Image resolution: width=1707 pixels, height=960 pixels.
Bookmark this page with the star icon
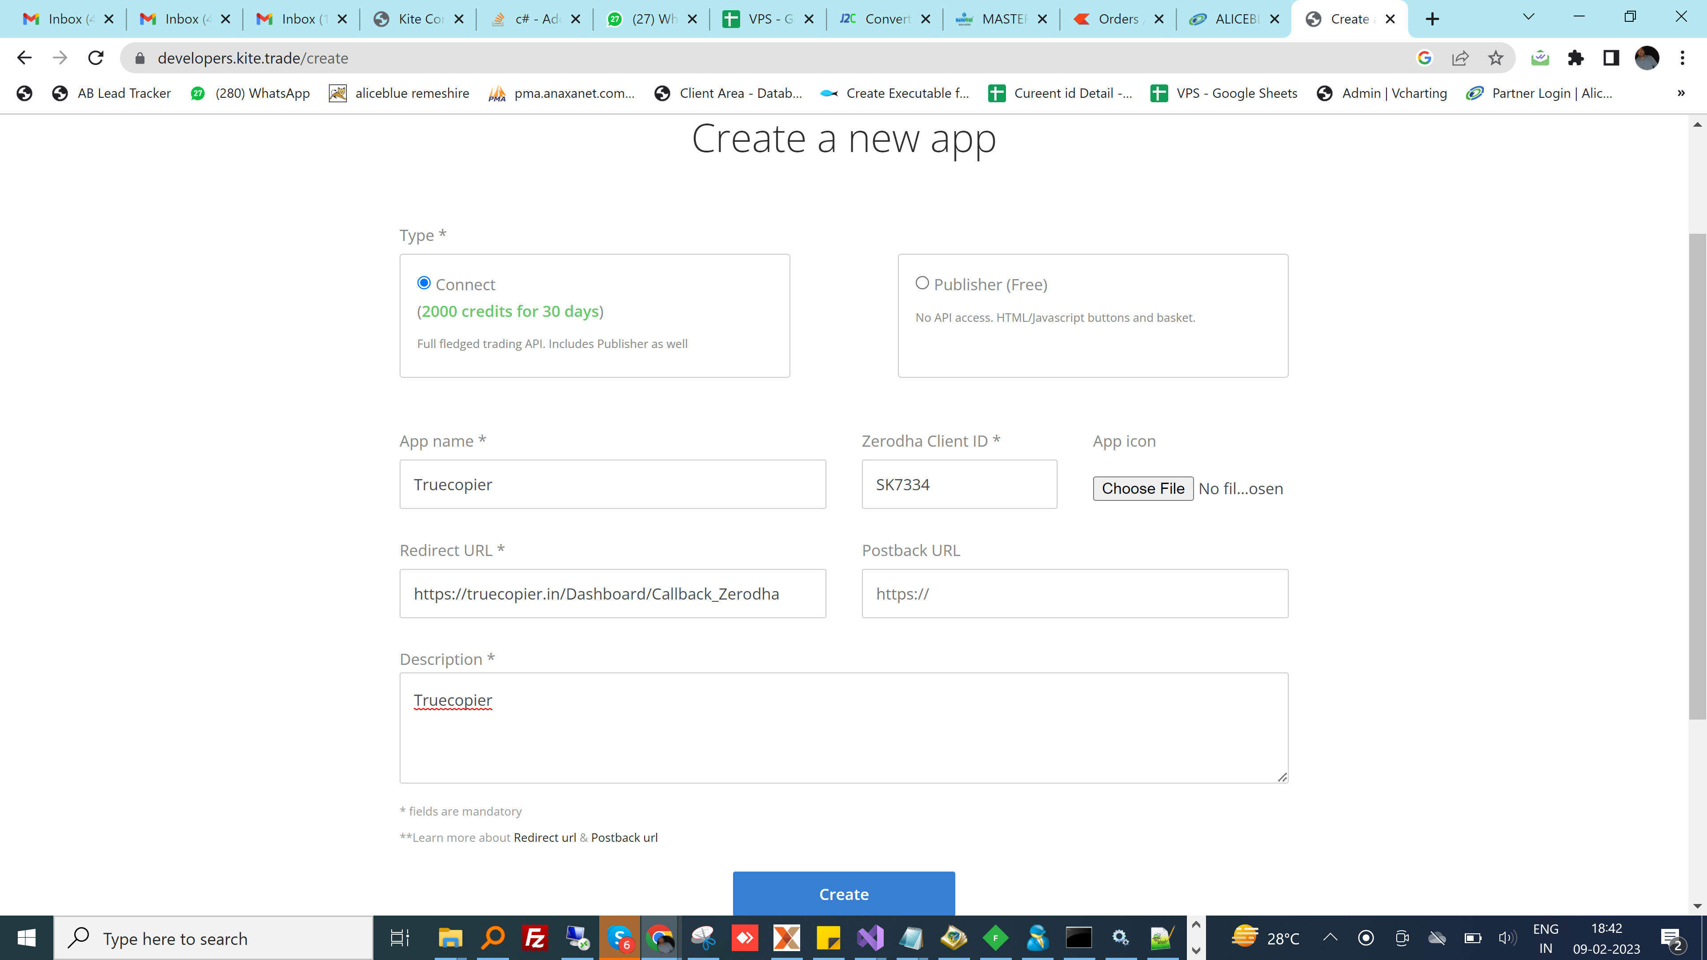[1495, 58]
